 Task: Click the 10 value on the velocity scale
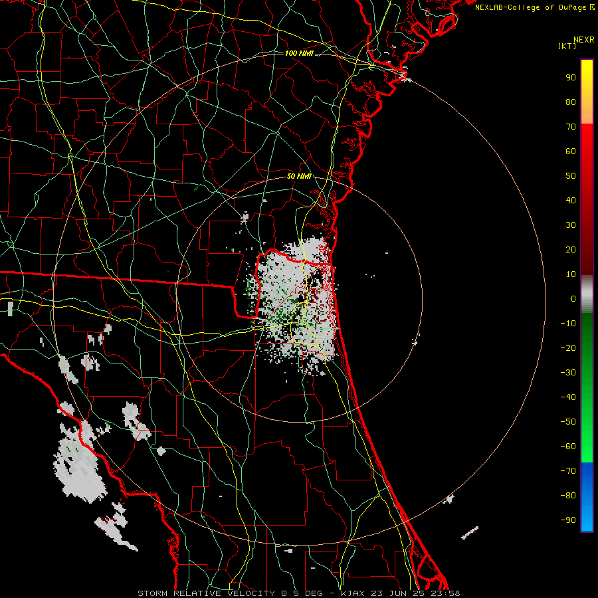(x=571, y=274)
